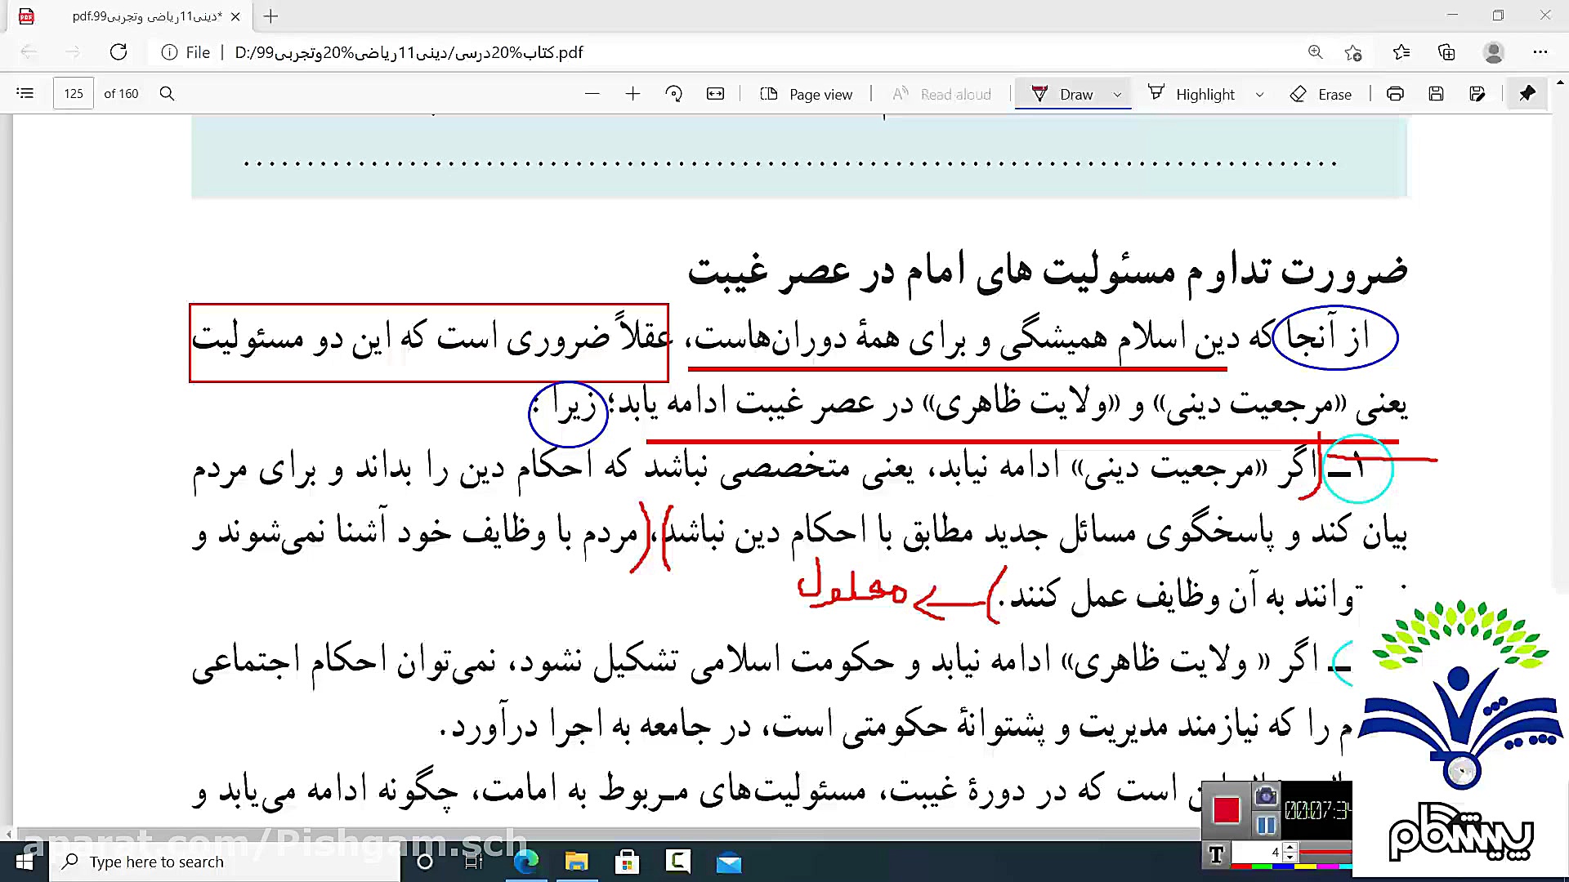Viewport: 1569px width, 882px height.
Task: Open the search within document icon
Action: [x=167, y=93]
